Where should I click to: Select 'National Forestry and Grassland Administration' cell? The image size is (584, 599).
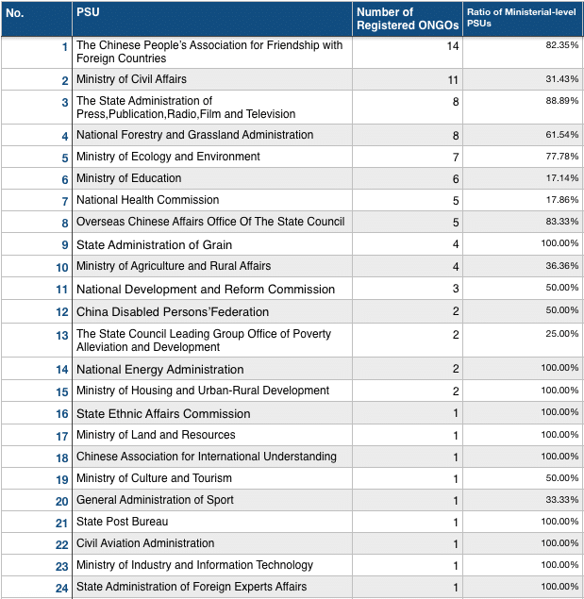(212, 135)
